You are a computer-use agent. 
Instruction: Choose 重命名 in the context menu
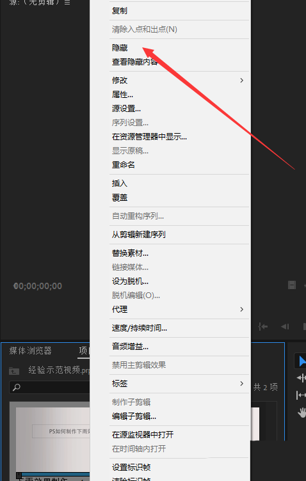pyautogui.click(x=124, y=165)
